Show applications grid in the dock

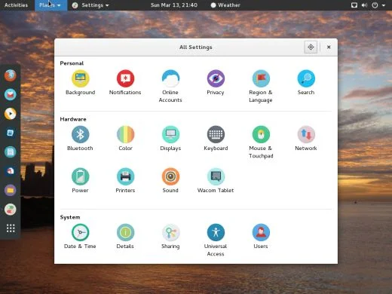tap(11, 228)
